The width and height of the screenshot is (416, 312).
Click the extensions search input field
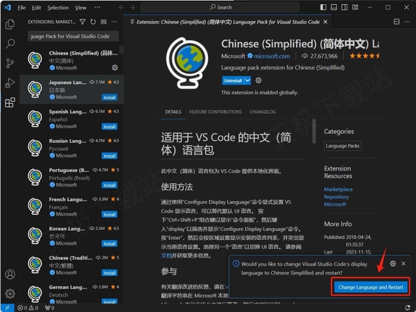click(x=69, y=36)
